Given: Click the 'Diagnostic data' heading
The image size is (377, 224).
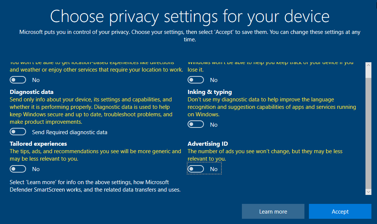Looking at the screenshot, I should click(32, 92).
